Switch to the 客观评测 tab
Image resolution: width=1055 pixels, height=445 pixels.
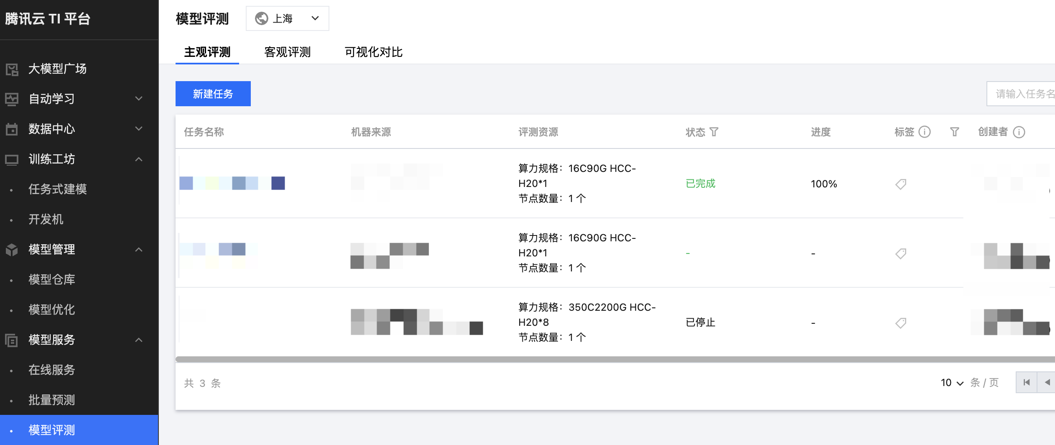(x=287, y=52)
